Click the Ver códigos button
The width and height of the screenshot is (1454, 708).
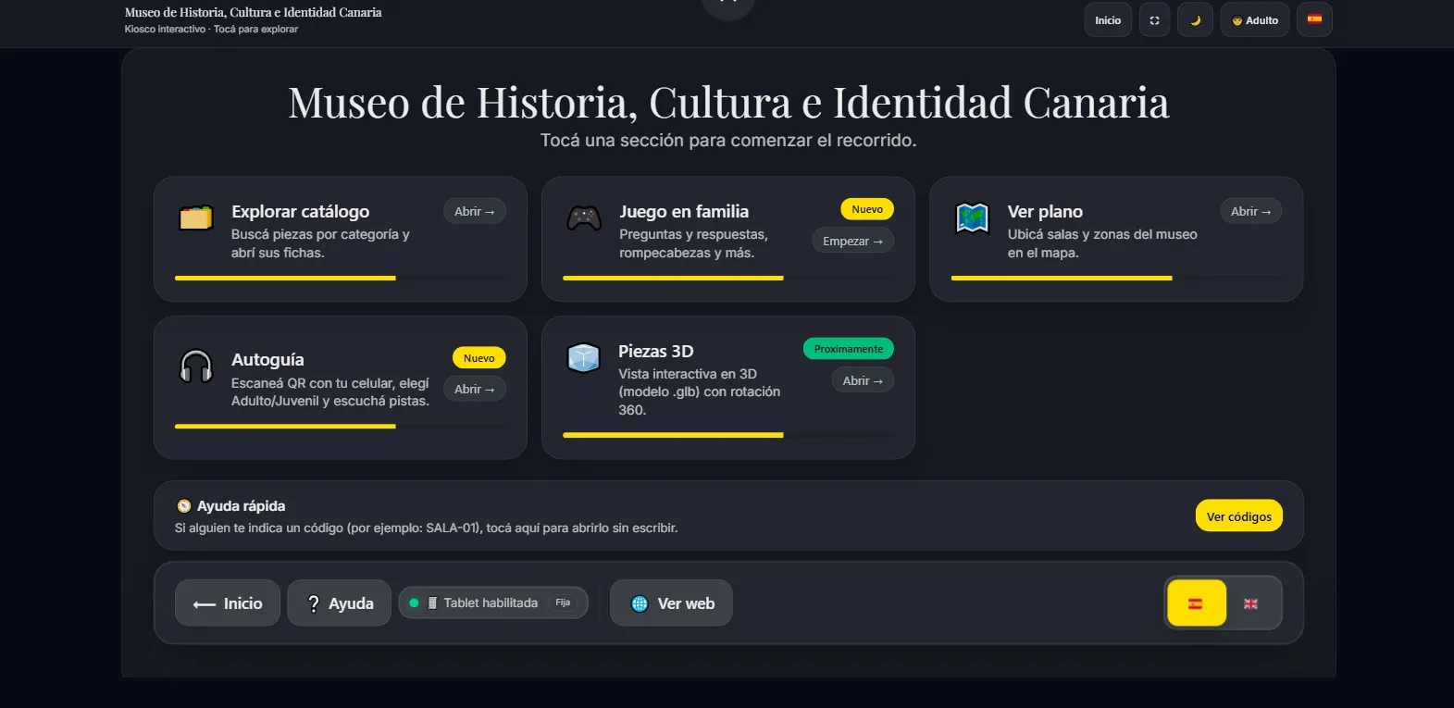click(x=1238, y=516)
